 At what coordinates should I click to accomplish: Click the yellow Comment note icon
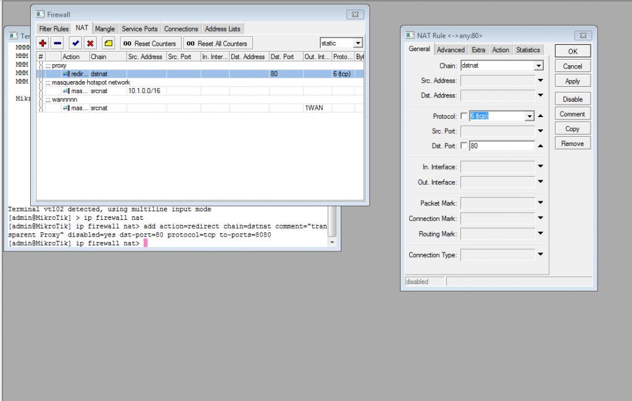tap(107, 43)
